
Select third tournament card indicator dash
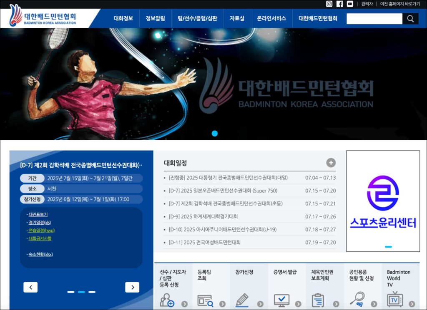(92, 292)
